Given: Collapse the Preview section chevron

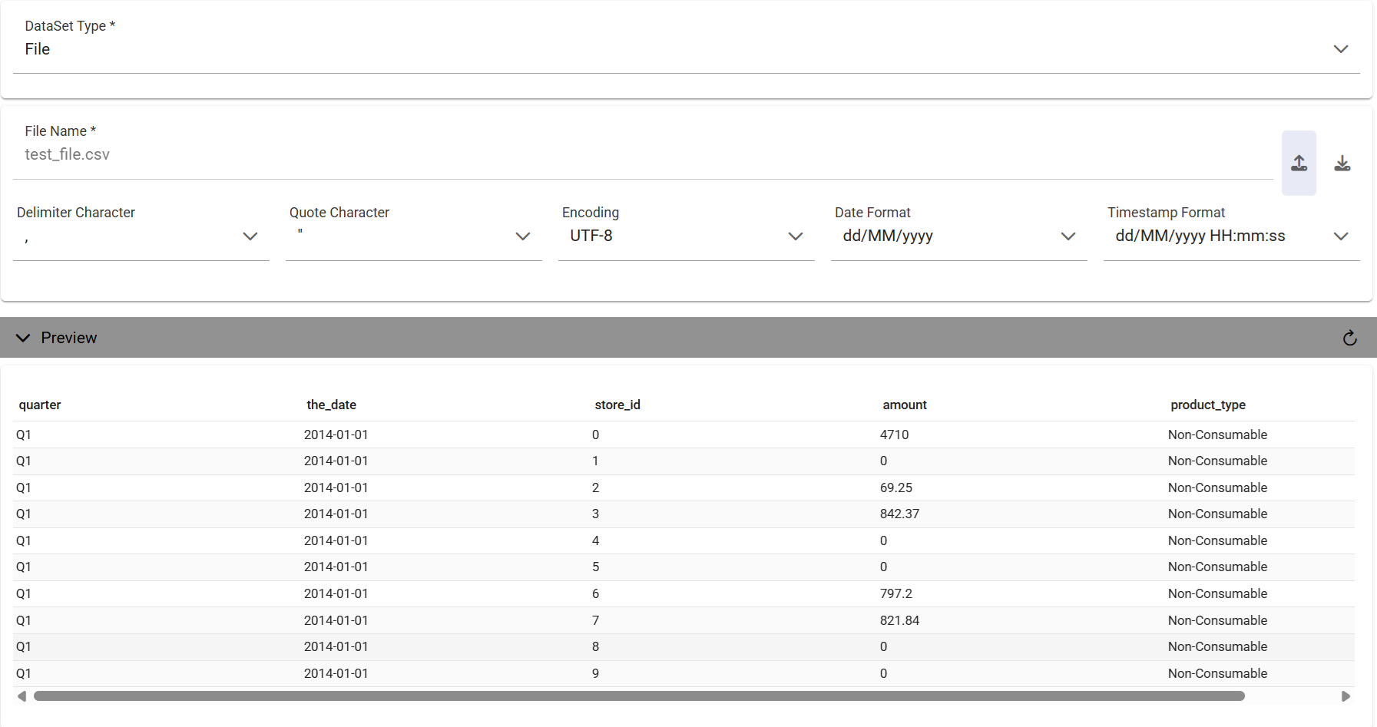Looking at the screenshot, I should tap(23, 338).
